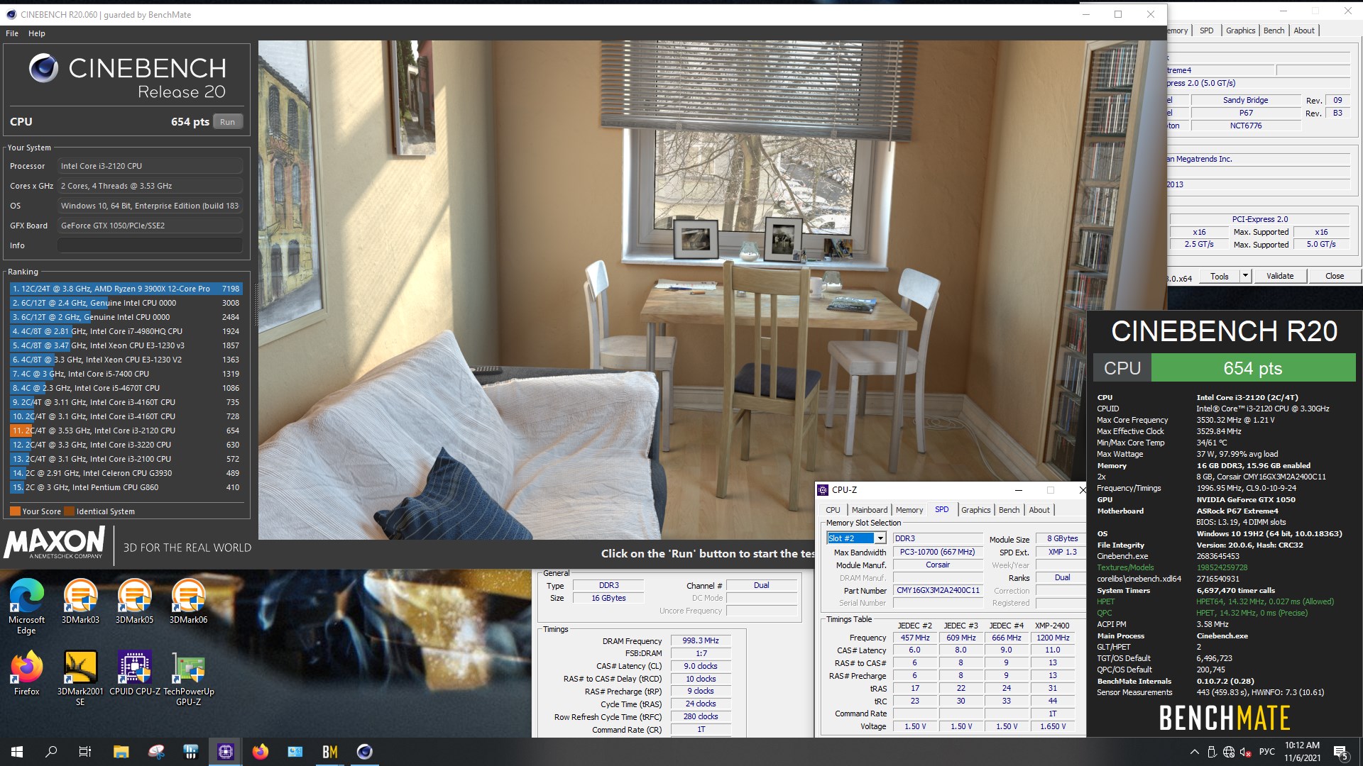Click Cinebench title bar app icon
Image resolution: width=1363 pixels, height=766 pixels.
coord(10,14)
